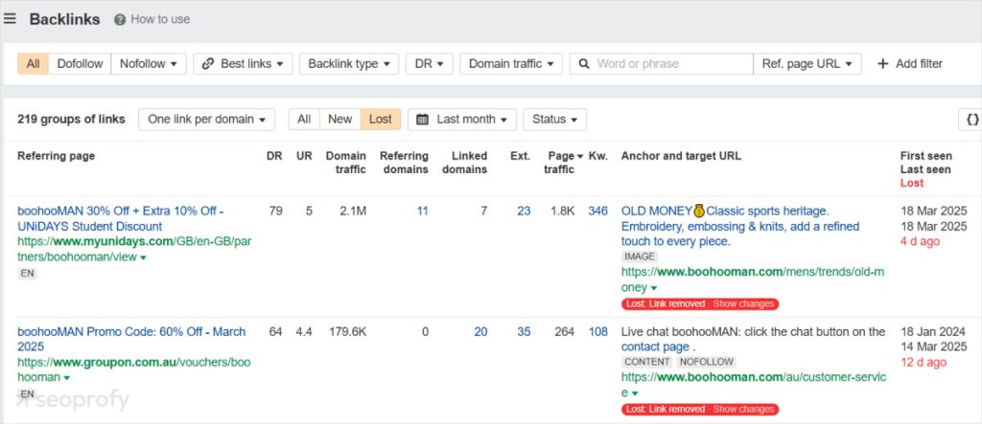
Task: Click the plus icon for Add filter
Action: click(882, 64)
